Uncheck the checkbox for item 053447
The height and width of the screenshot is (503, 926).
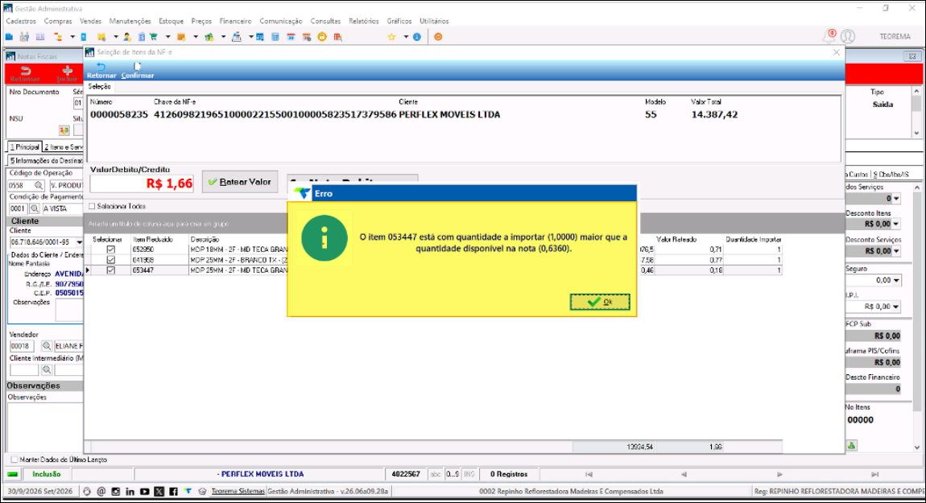(110, 270)
